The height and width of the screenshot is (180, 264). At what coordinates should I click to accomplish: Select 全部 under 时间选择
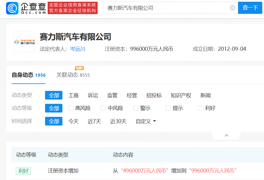54,121
